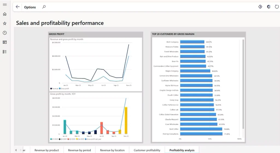280x153 pixels.
Task: Expand the hamburger navigation menu
Action: coord(5,5)
